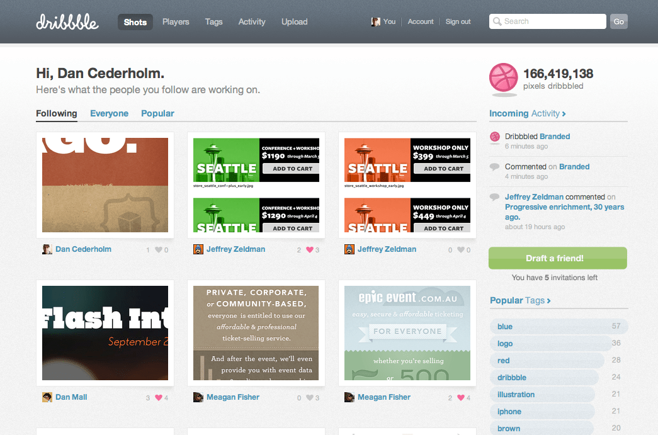Open Jeffrey Zeldman link in incoming activity
Viewport: 658px width, 435px height.
534,197
